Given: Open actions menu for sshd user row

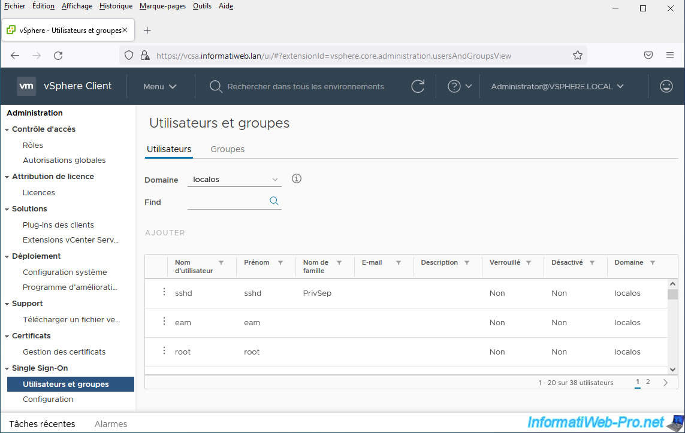Looking at the screenshot, I should [164, 292].
